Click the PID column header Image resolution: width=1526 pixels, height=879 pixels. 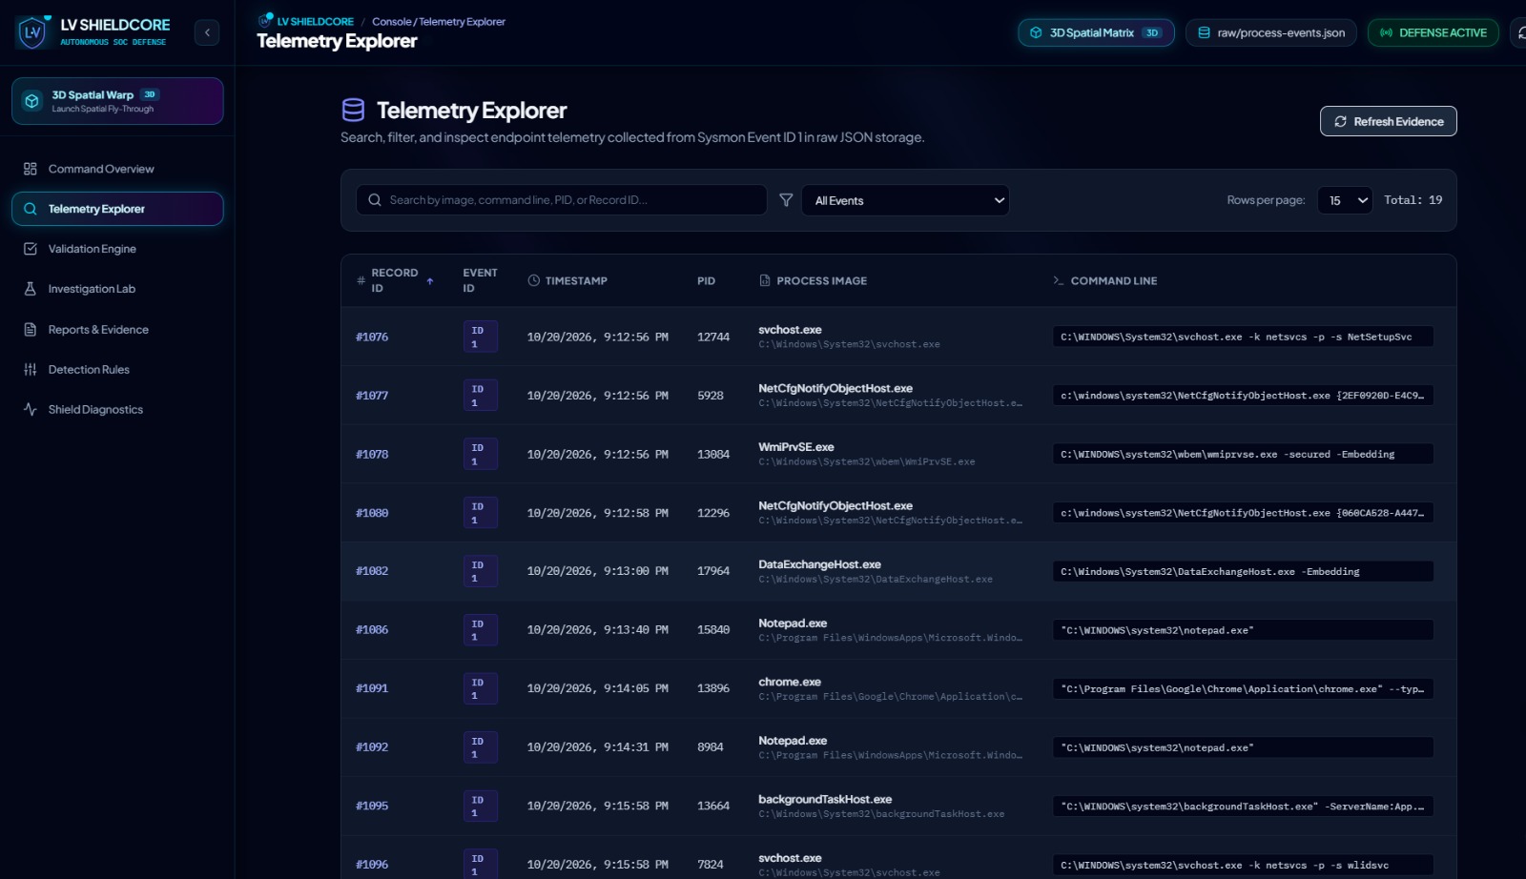[x=706, y=280]
